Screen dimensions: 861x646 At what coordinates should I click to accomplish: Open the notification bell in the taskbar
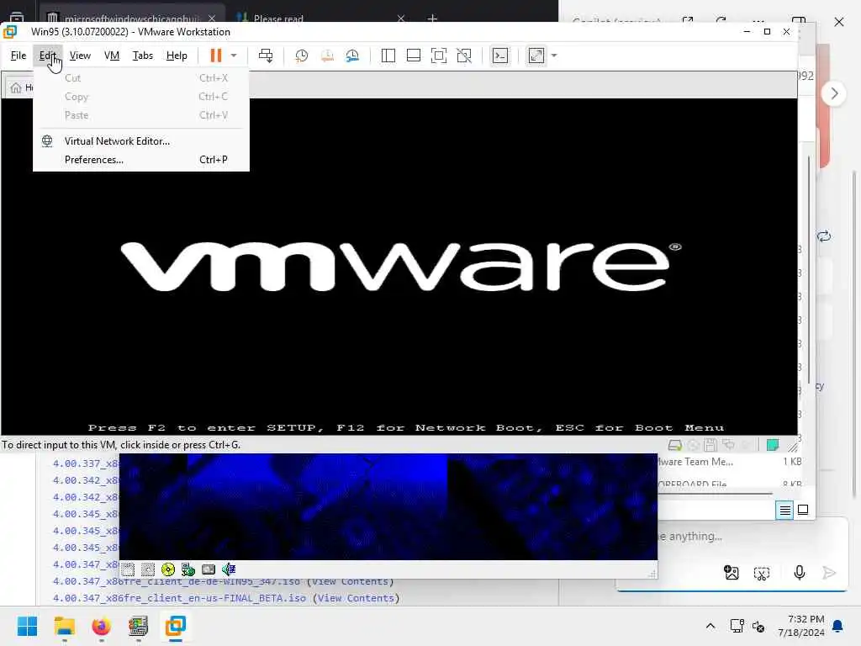click(838, 626)
